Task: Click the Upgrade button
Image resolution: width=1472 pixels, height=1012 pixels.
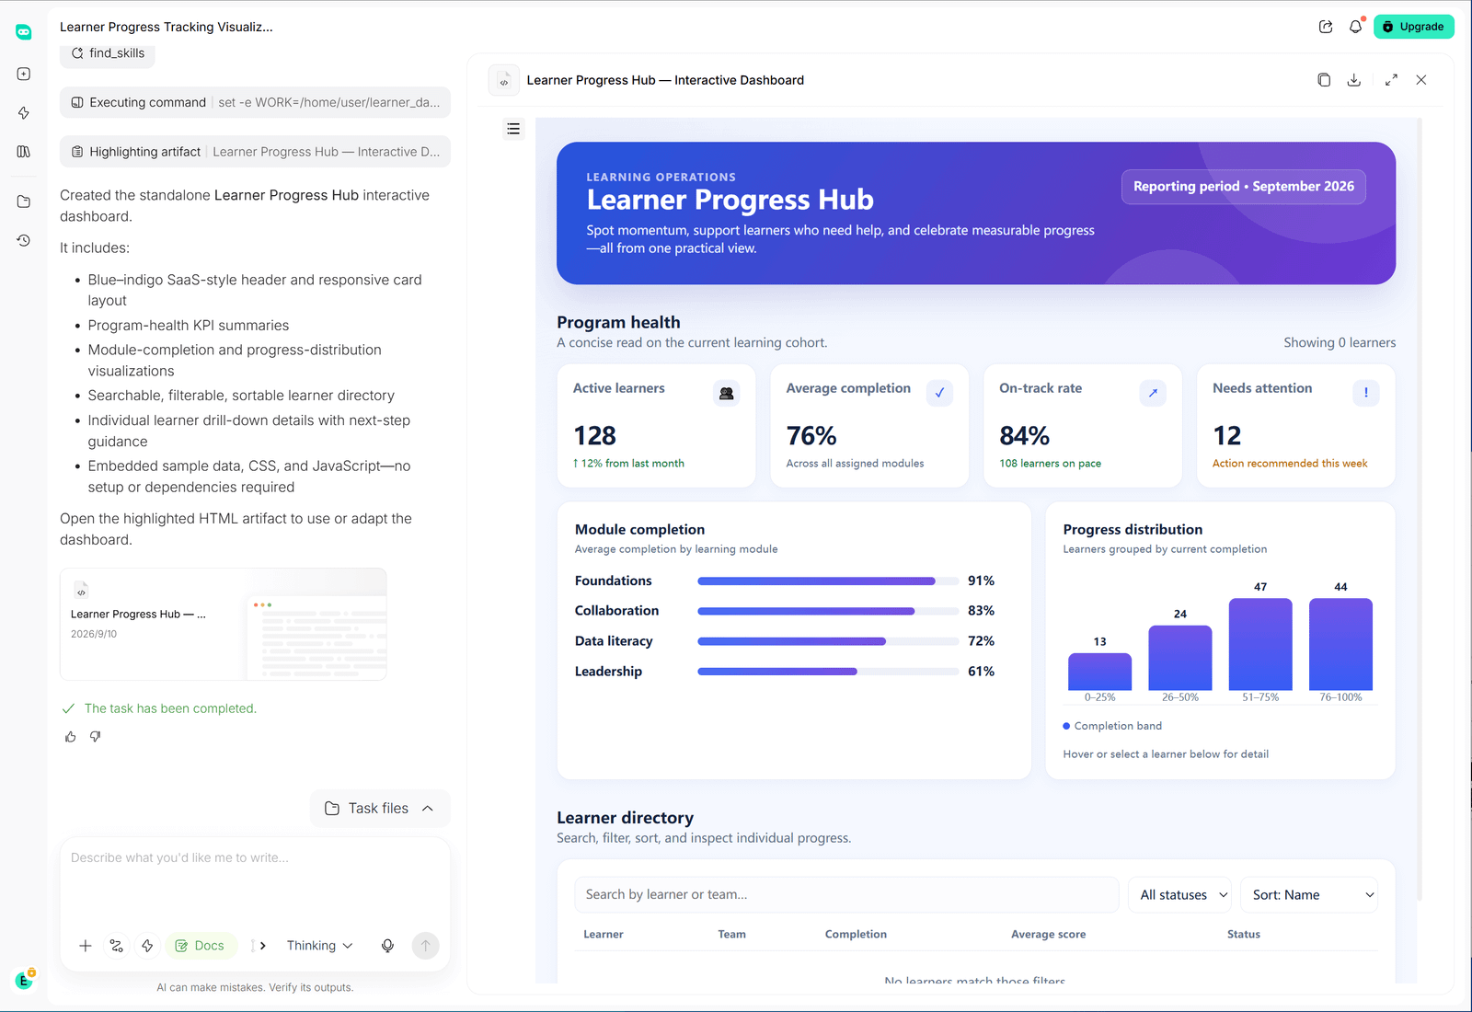Action: [x=1414, y=27]
